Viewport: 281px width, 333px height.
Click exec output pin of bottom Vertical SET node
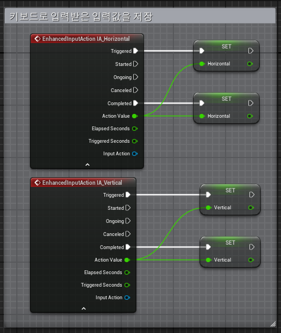tap(252, 247)
